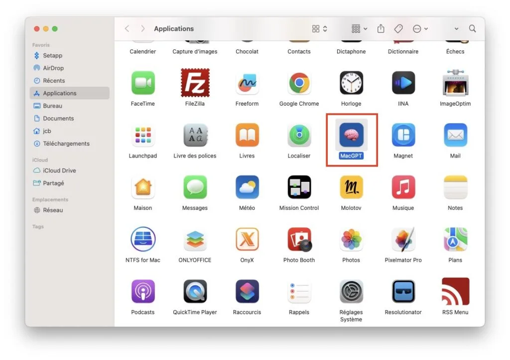
Task: Select the Météo weather icon
Action: (247, 187)
